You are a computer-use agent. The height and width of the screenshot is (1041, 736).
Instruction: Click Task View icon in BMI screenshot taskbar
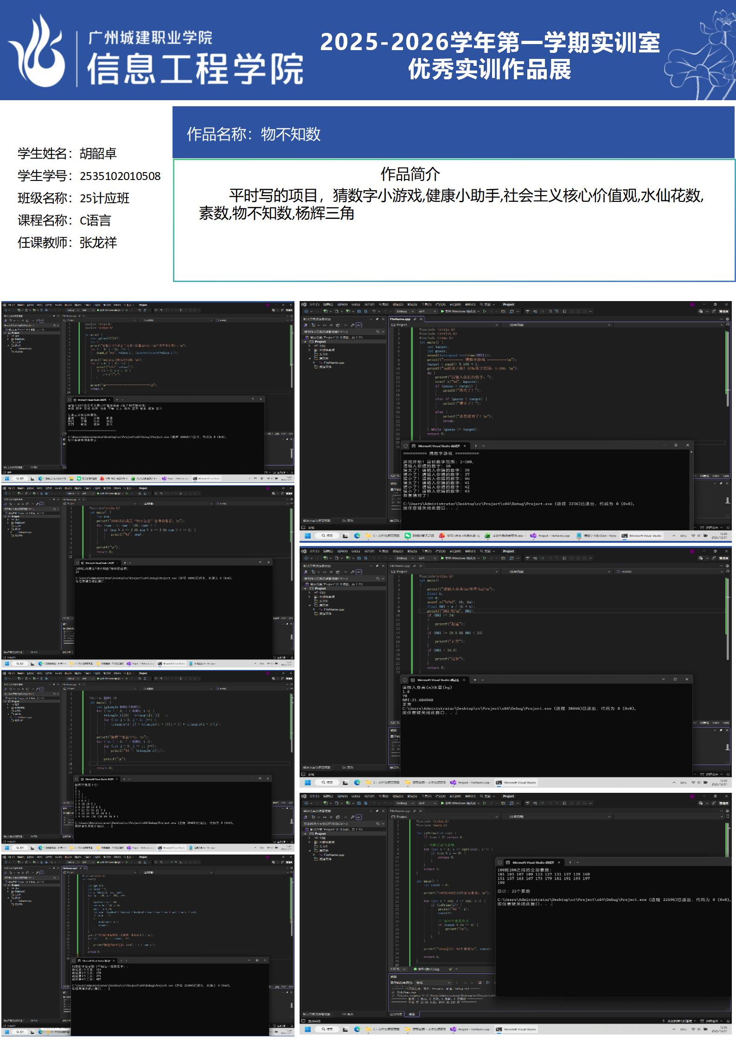346,782
